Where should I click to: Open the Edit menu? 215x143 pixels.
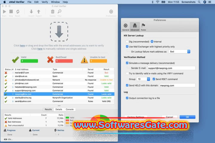click(x=36, y=2)
